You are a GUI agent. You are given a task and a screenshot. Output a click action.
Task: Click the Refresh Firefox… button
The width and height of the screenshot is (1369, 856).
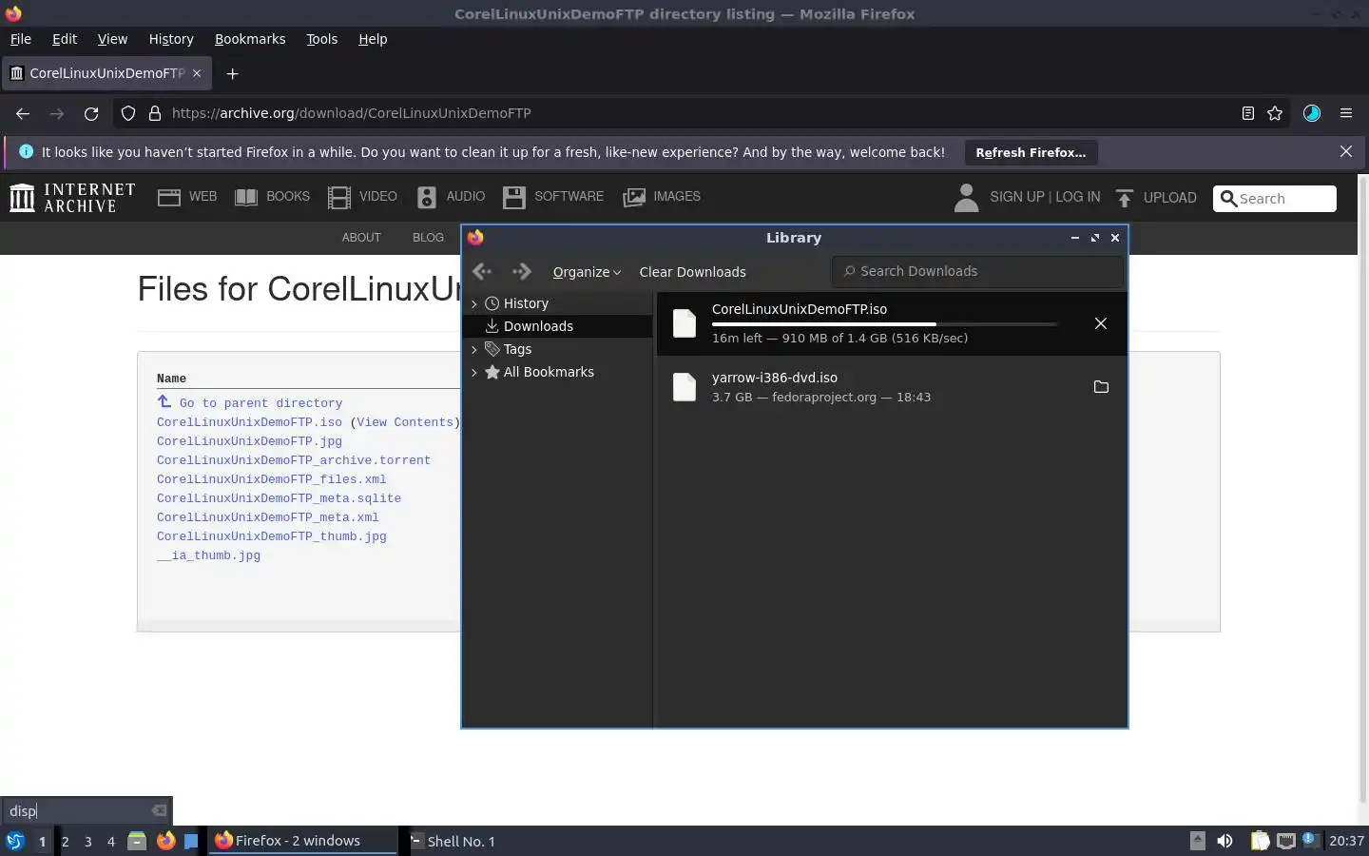(x=1031, y=152)
